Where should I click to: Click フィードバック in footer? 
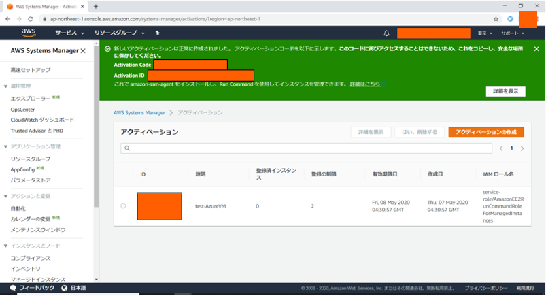click(x=37, y=288)
